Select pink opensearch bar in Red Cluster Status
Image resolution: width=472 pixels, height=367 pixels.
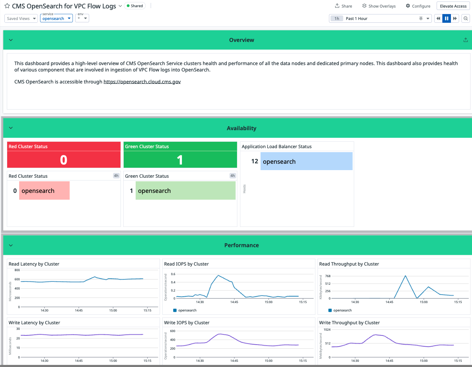click(44, 190)
